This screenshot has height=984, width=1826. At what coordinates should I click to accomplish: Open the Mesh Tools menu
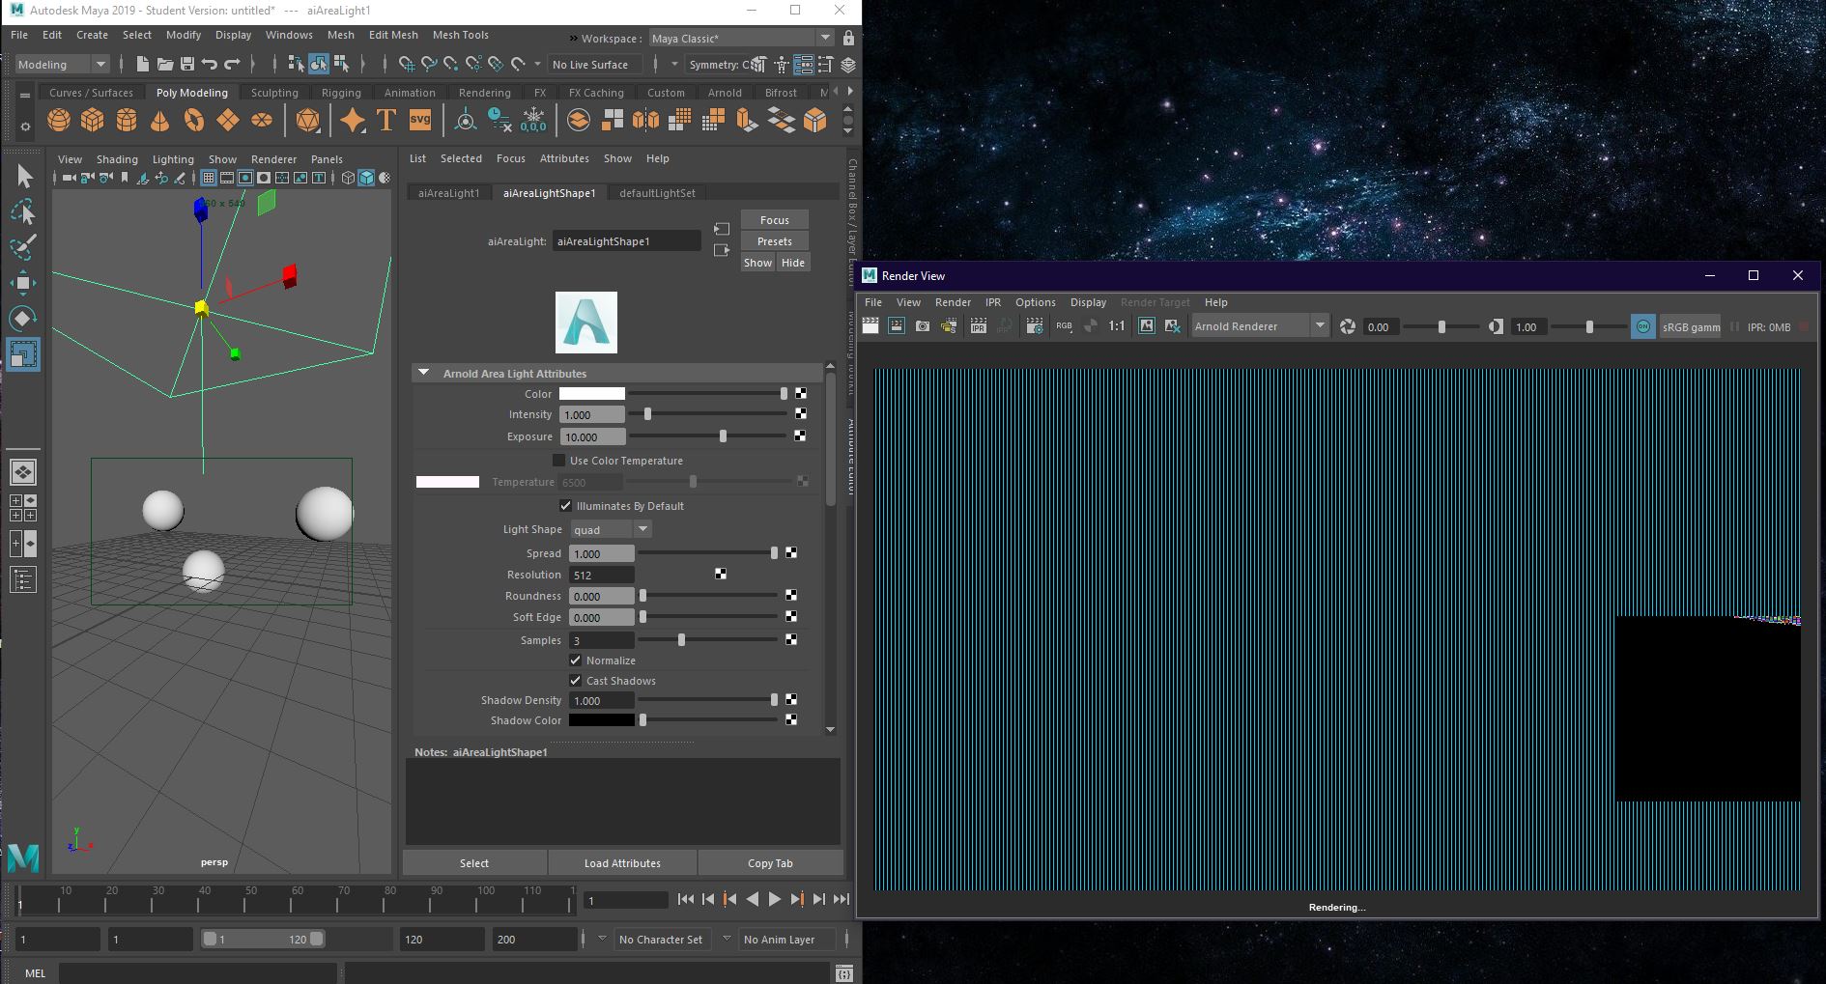[x=460, y=35]
